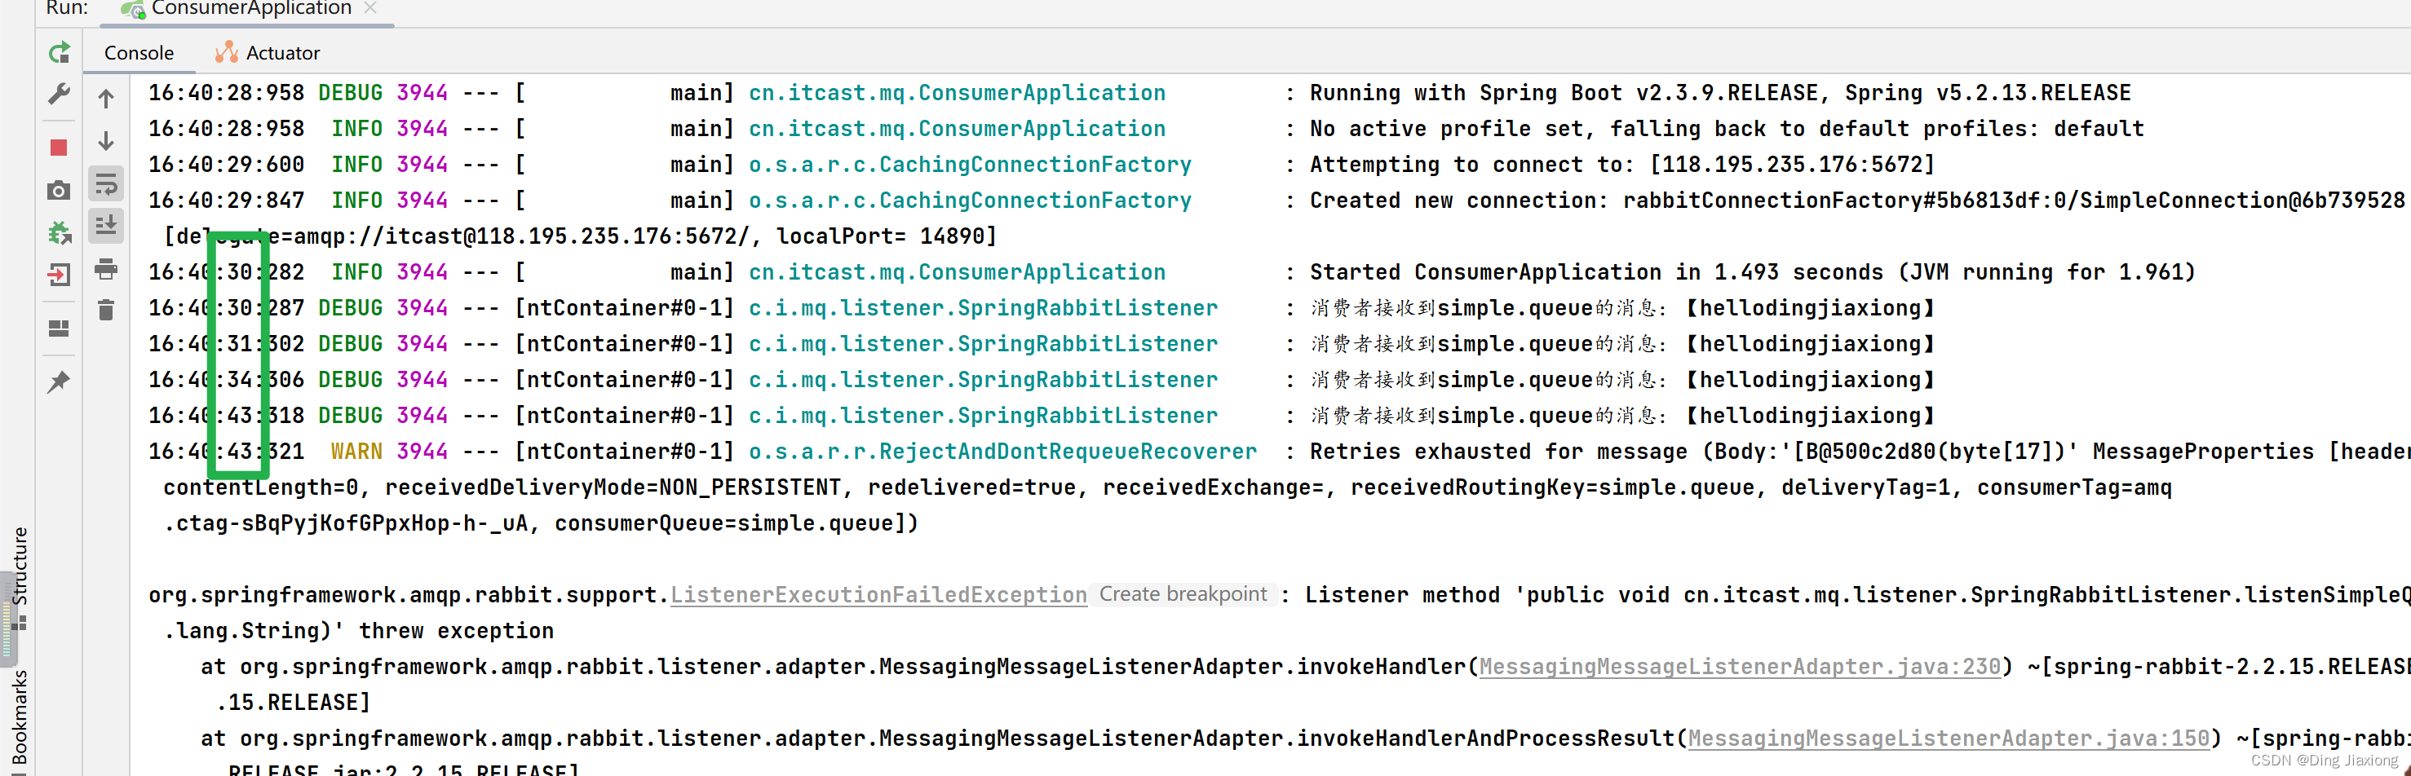2411x776 pixels.
Task: Click the exit application icon
Action: 59,275
